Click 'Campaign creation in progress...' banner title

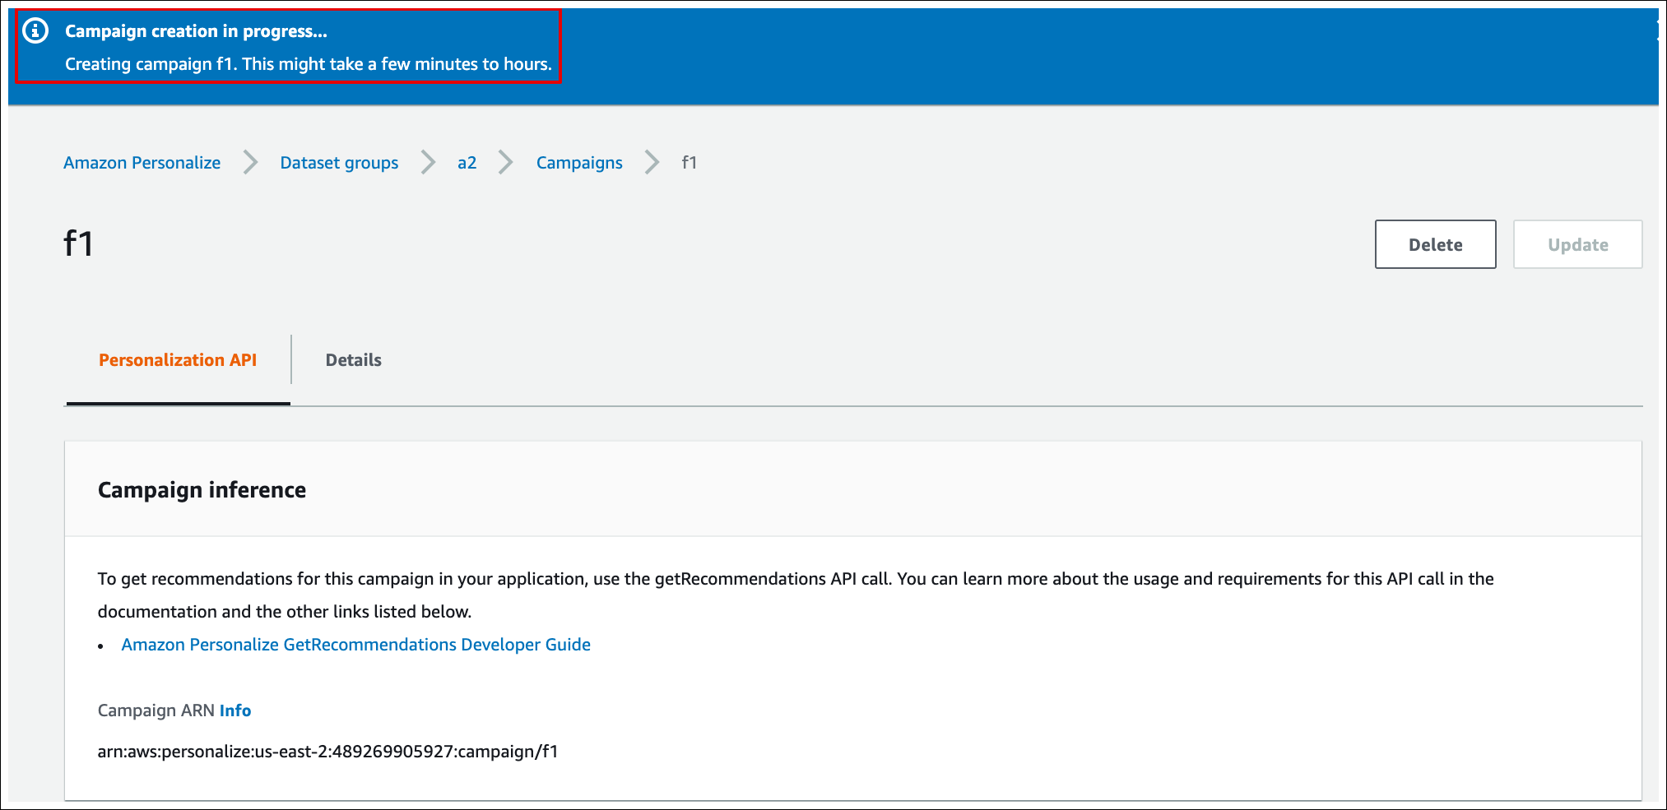[x=196, y=31]
